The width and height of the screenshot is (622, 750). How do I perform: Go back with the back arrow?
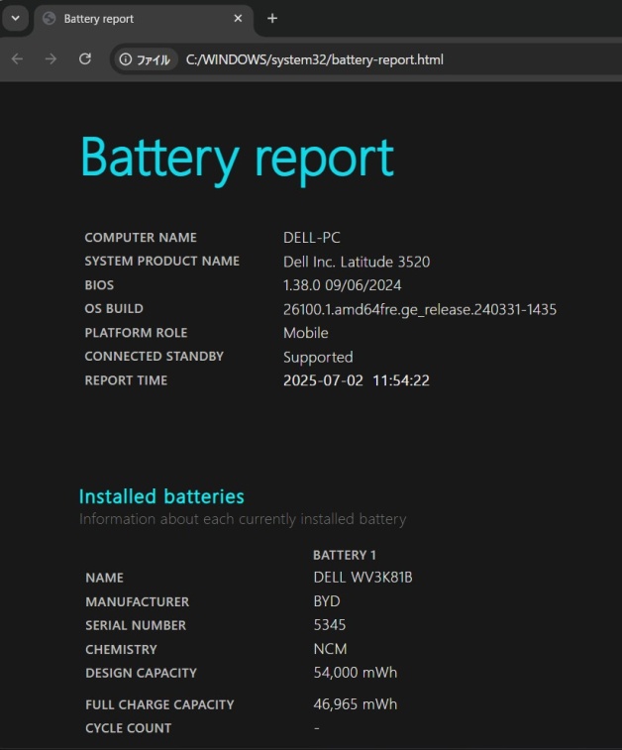(x=17, y=58)
